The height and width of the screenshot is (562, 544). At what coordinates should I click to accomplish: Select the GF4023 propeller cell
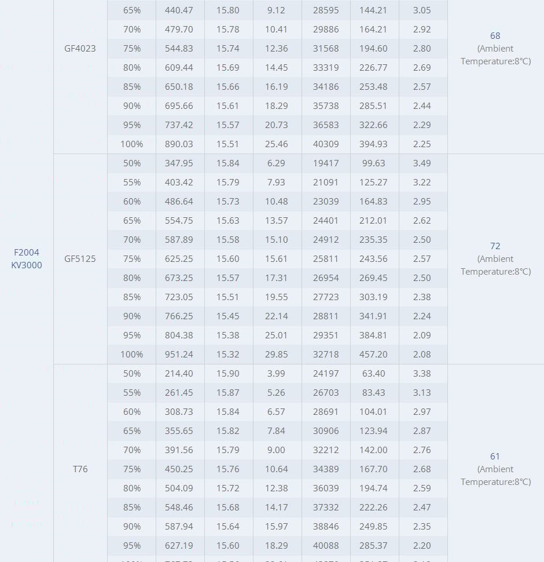click(80, 49)
